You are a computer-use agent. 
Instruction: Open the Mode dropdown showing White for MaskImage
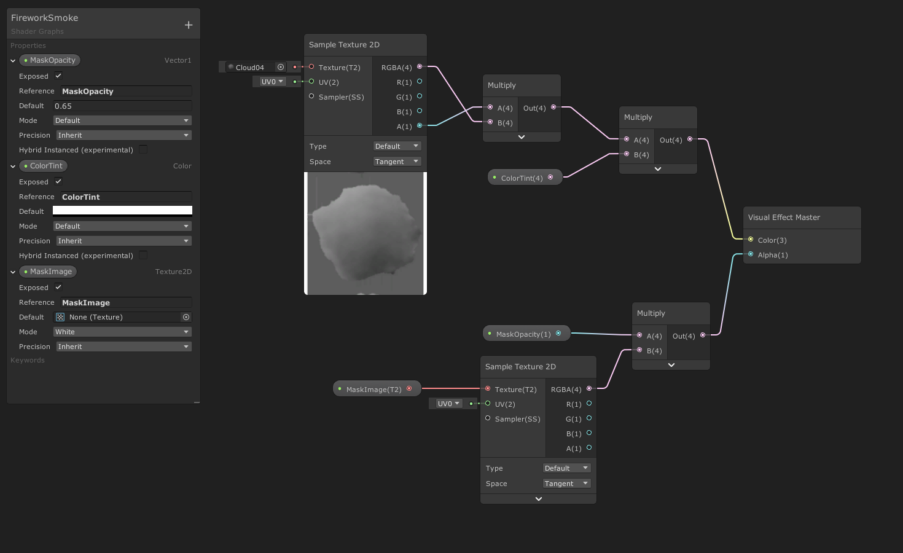click(x=122, y=331)
